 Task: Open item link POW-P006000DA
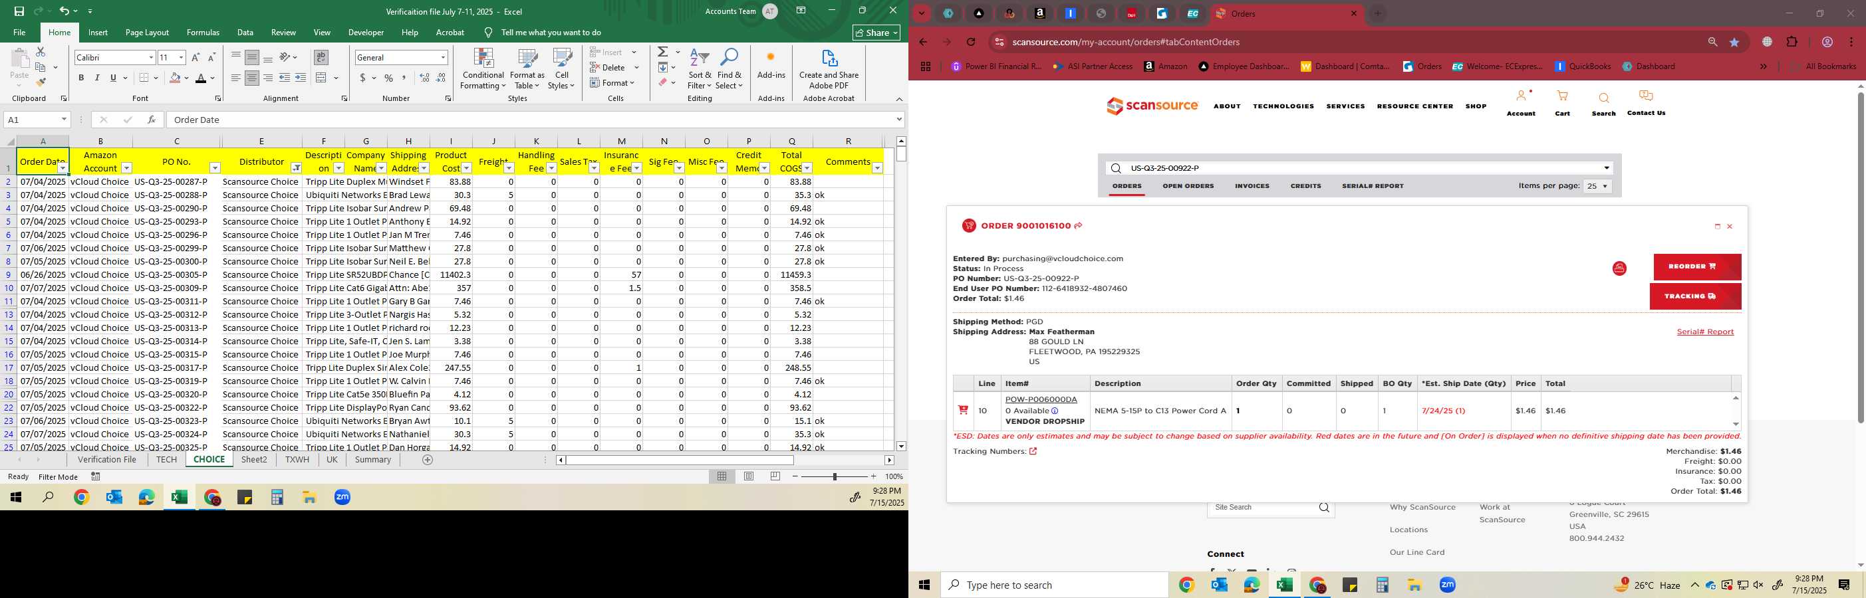[1041, 399]
